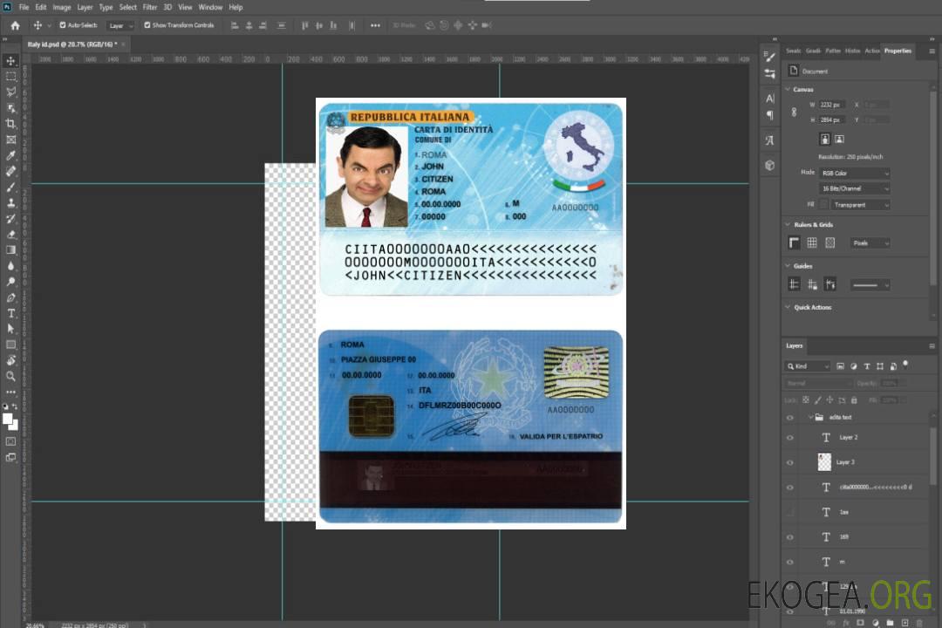Open the Kind layer filter dropdown
This screenshot has width=942, height=628.
(808, 366)
